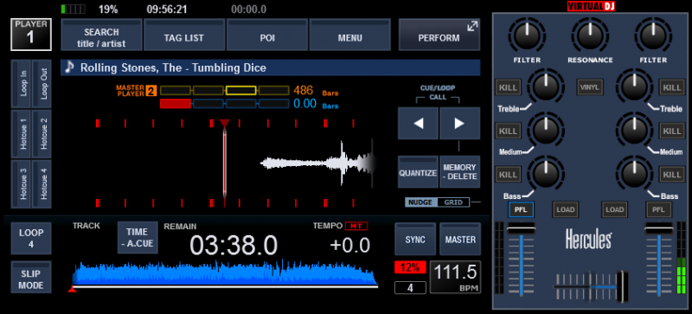Click the right deck Treble knob
The image size is (692, 314).
coord(634,87)
